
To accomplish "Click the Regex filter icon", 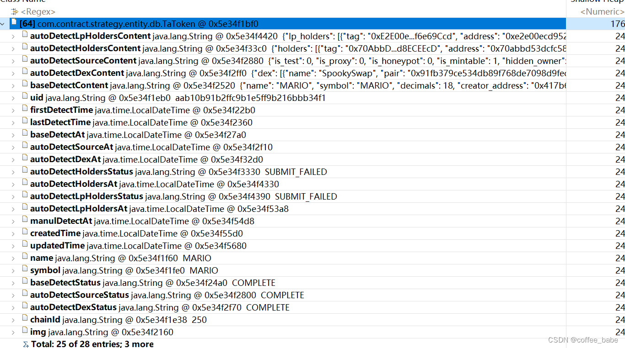I will click(x=15, y=11).
